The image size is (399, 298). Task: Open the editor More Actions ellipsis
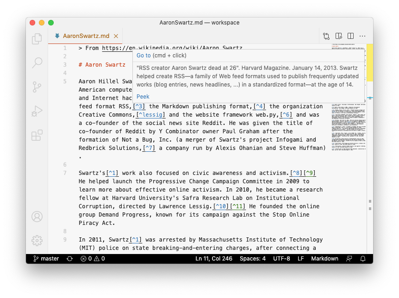pyautogui.click(x=362, y=36)
